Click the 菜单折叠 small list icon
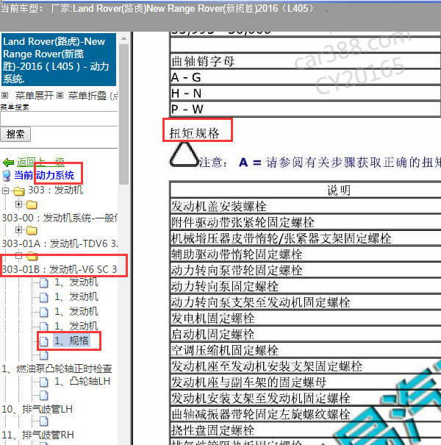 click(60, 95)
